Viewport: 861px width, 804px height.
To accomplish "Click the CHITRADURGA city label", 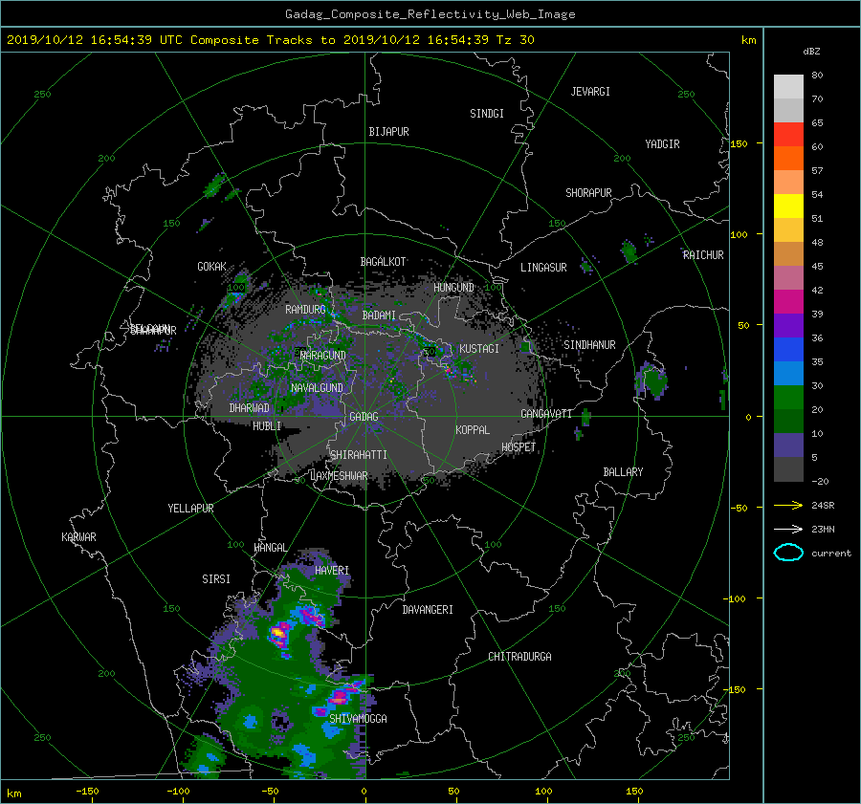I will [x=519, y=657].
